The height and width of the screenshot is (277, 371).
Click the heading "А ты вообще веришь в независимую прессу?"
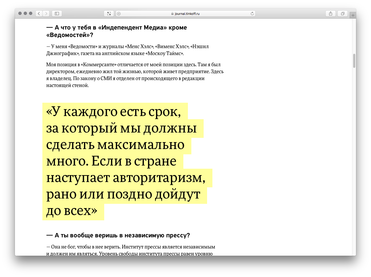(x=118, y=235)
